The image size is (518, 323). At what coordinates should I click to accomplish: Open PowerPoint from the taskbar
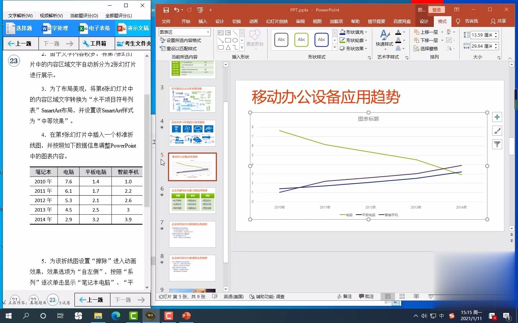pyautogui.click(x=186, y=316)
